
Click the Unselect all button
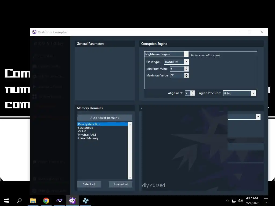point(121,184)
